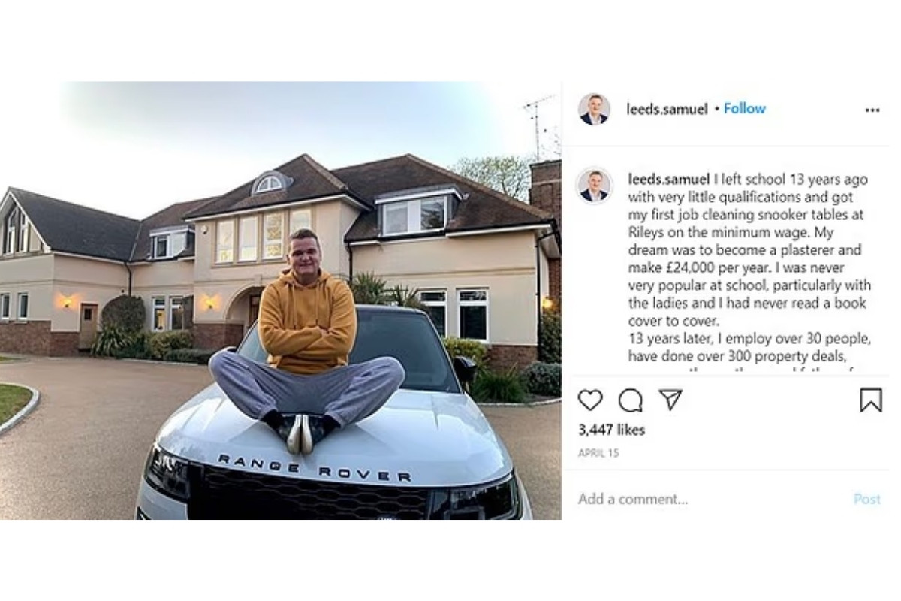Image resolution: width=901 pixels, height=601 pixels.
Task: Open the APRIL 15 post date
Action: pyautogui.click(x=598, y=454)
